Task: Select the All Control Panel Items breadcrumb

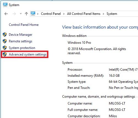Action: click(x=84, y=14)
